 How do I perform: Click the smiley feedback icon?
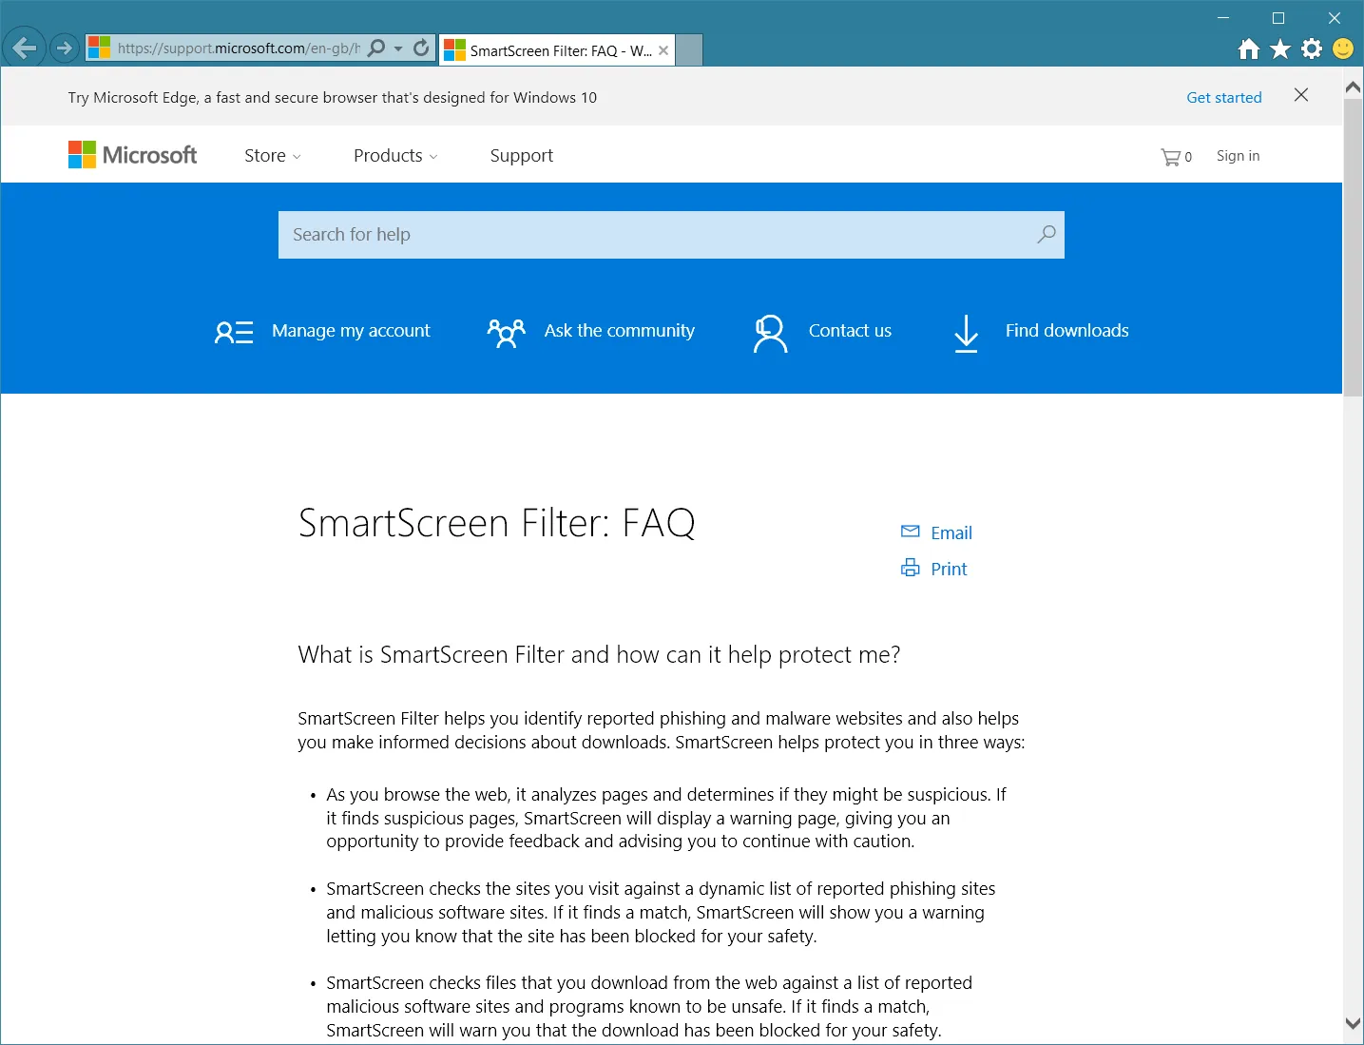pyautogui.click(x=1342, y=48)
